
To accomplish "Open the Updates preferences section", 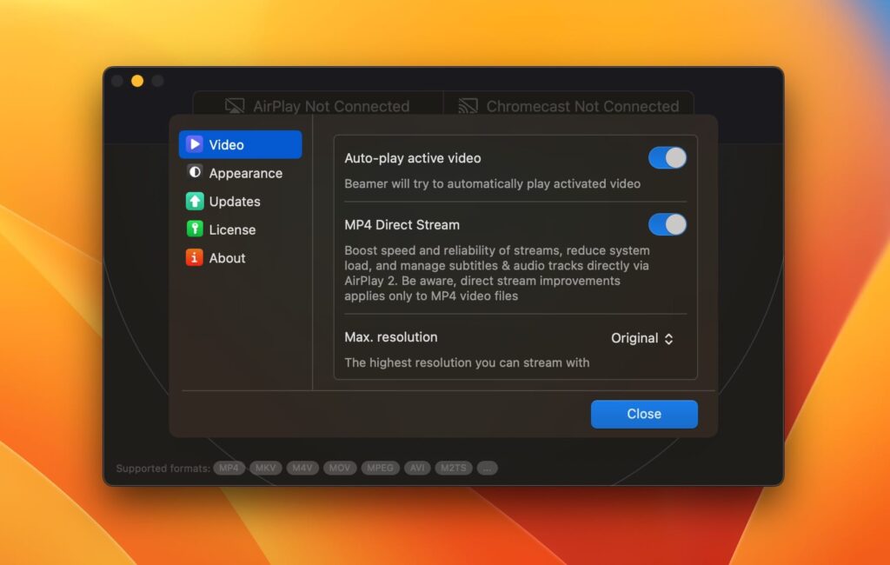I will coord(236,201).
